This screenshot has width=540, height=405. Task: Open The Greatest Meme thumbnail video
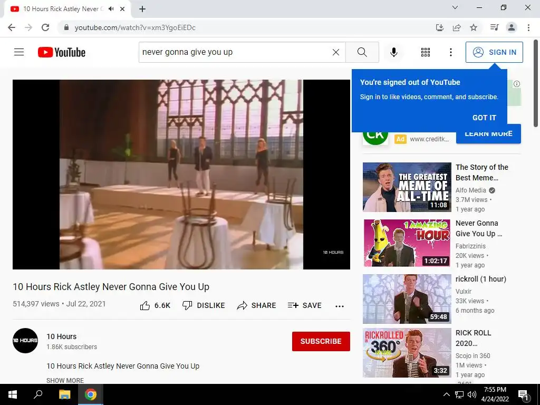[407, 187]
